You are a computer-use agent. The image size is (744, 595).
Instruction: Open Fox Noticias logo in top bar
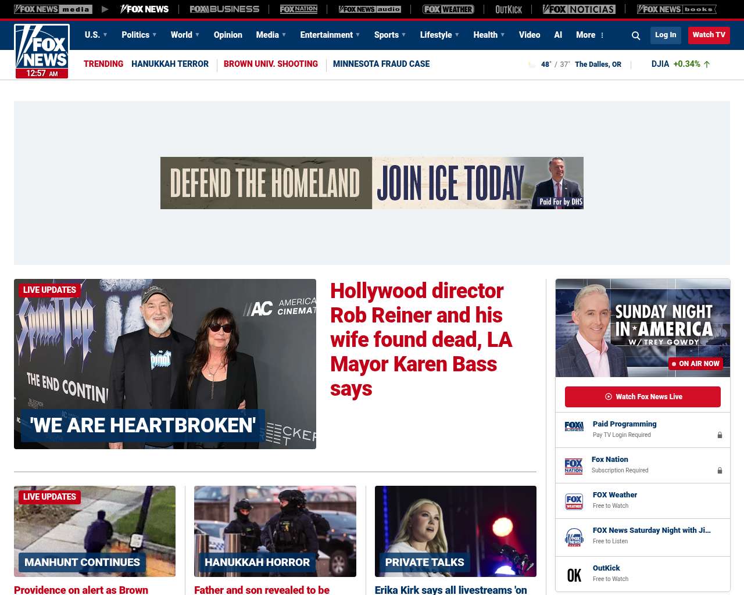coord(579,9)
